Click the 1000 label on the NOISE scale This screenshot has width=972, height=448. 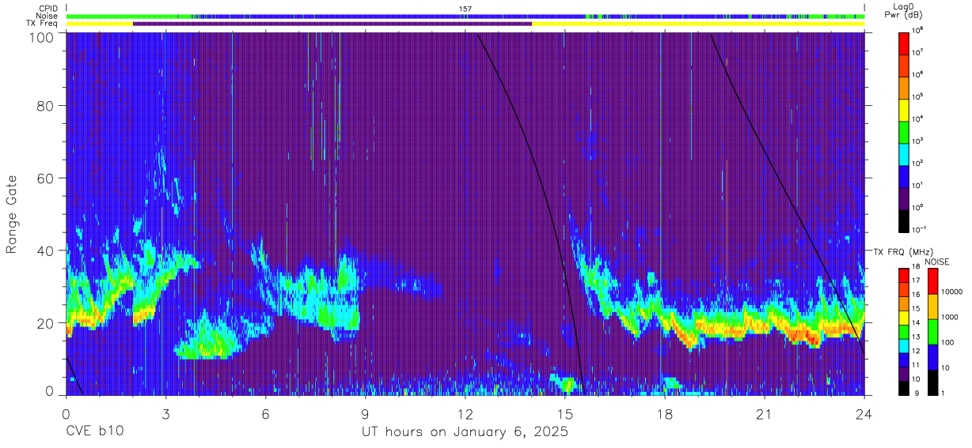[x=951, y=317]
